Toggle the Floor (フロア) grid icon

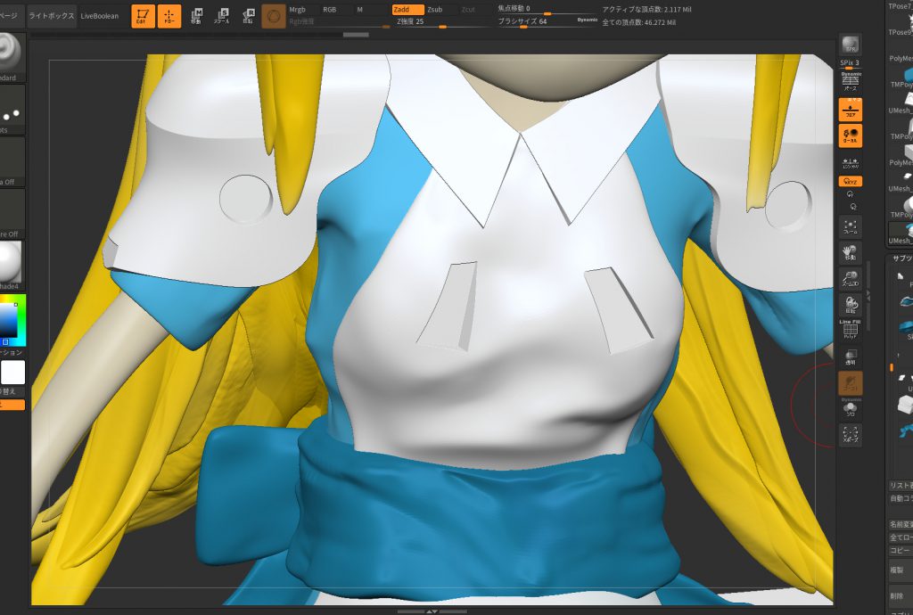coord(851,110)
